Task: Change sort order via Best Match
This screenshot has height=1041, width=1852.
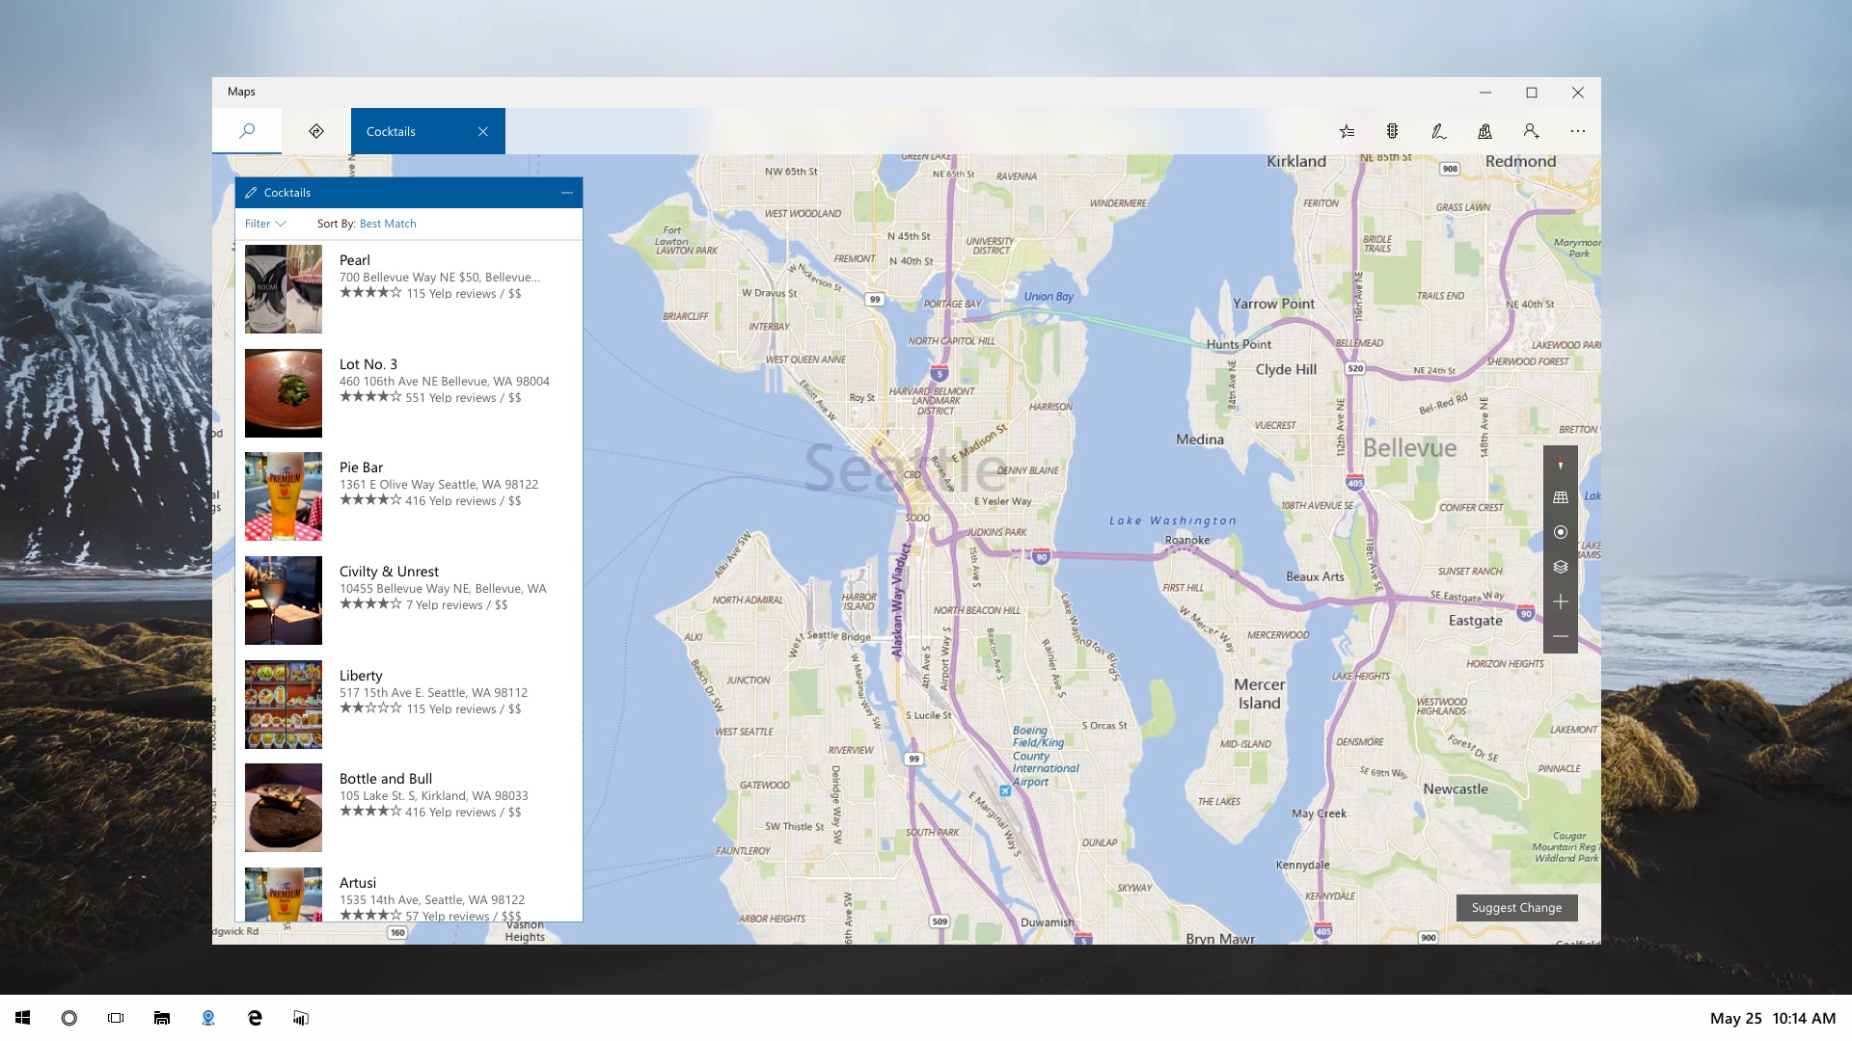Action: coord(388,224)
